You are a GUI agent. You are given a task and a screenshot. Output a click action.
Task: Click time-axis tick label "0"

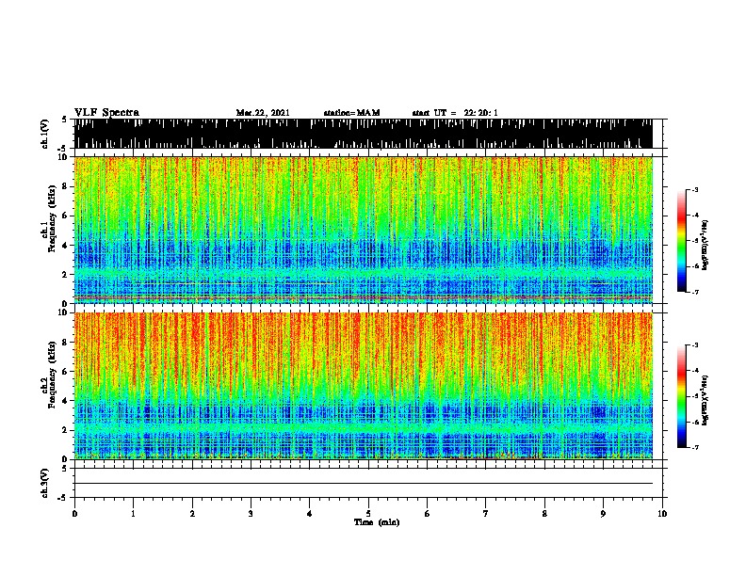(74, 514)
